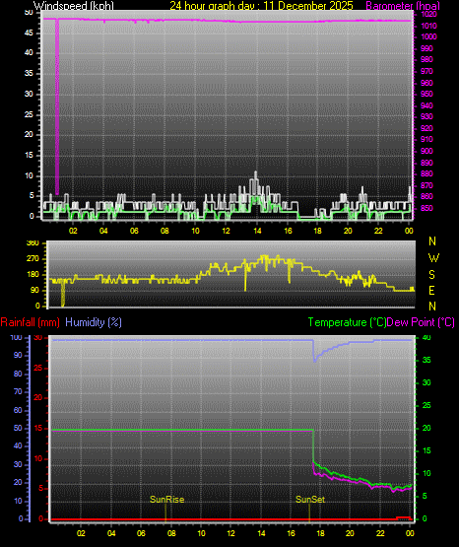
Task: Click the N compass label beside 360
Action: pyautogui.click(x=432, y=241)
